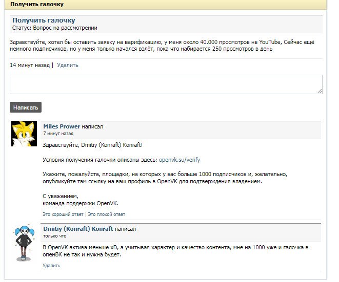This screenshot has width=339, height=282.
Task: Open the openvk.su/verify link
Action: pos(180,160)
